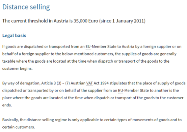187x132 pixels.
Task: Click the underlined 'EU' in 'EU-Member State to another'
Action: click(121, 91)
